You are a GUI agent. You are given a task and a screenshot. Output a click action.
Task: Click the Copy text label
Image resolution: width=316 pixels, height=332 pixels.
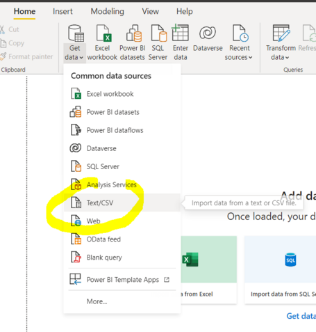(16, 43)
